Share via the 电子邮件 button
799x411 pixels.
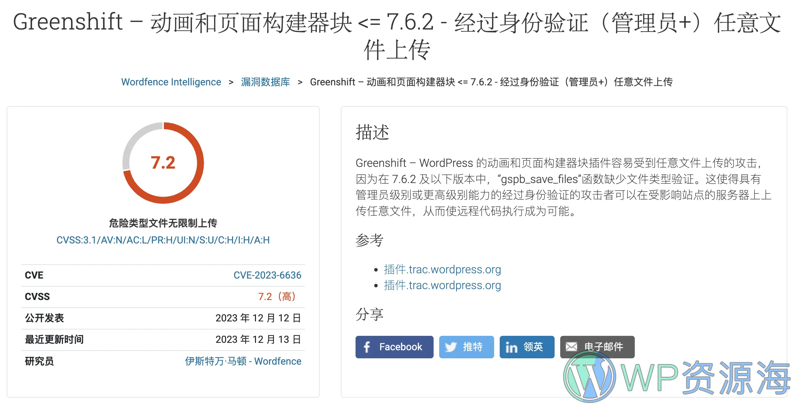click(x=597, y=347)
